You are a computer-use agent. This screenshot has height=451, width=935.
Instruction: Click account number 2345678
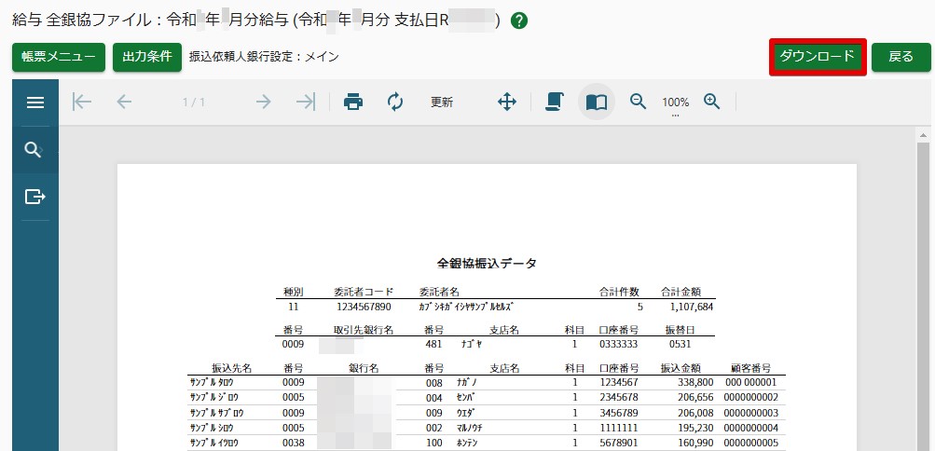pyautogui.click(x=619, y=397)
